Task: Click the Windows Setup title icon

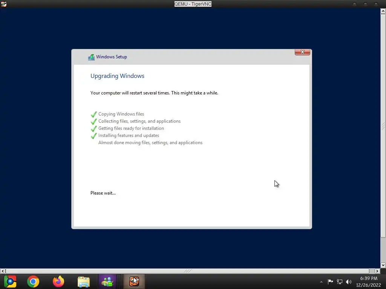Action: click(91, 57)
